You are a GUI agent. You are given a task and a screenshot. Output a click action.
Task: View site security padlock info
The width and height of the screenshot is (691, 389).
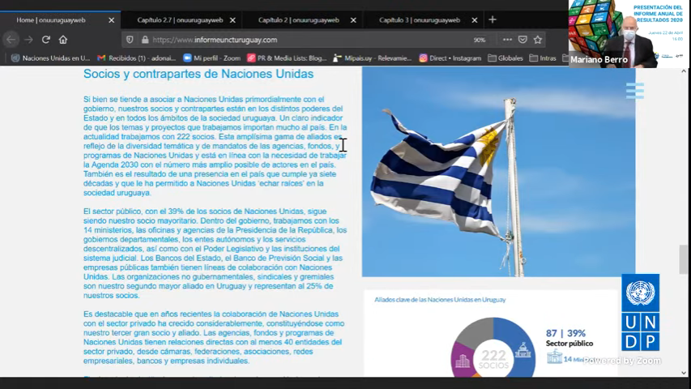coord(145,40)
